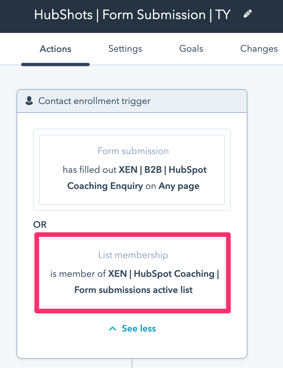Click the pencil icon to rename workflow
Image resolution: width=283 pixels, height=368 pixels.
(x=247, y=14)
